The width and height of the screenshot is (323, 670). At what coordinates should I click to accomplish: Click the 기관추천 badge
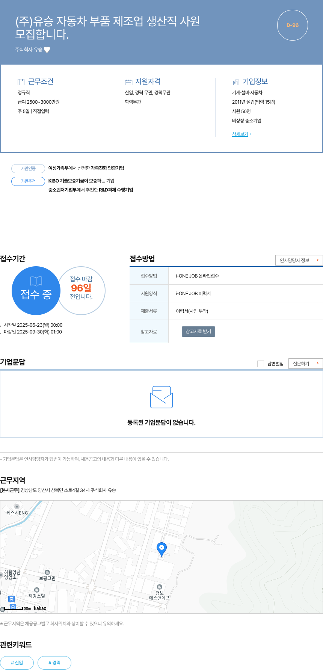(x=28, y=181)
